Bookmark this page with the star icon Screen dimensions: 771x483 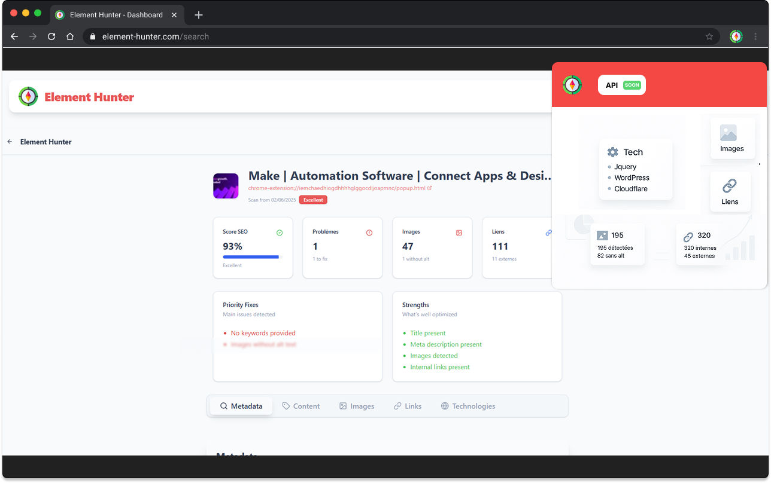[x=709, y=36]
